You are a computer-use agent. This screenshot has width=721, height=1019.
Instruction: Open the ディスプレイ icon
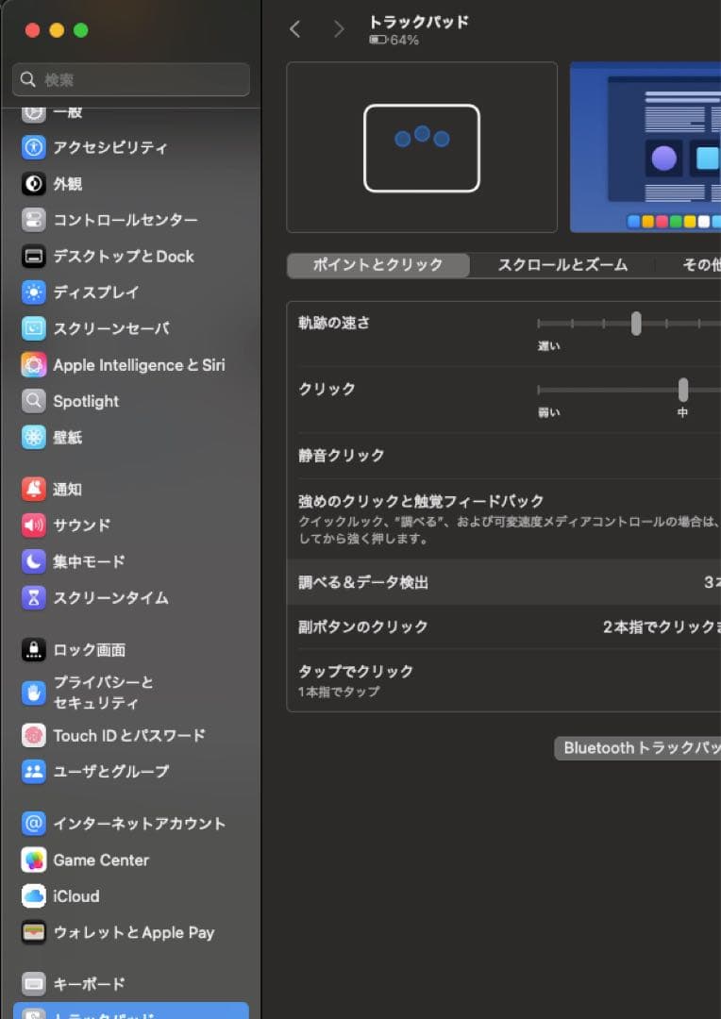(x=33, y=292)
